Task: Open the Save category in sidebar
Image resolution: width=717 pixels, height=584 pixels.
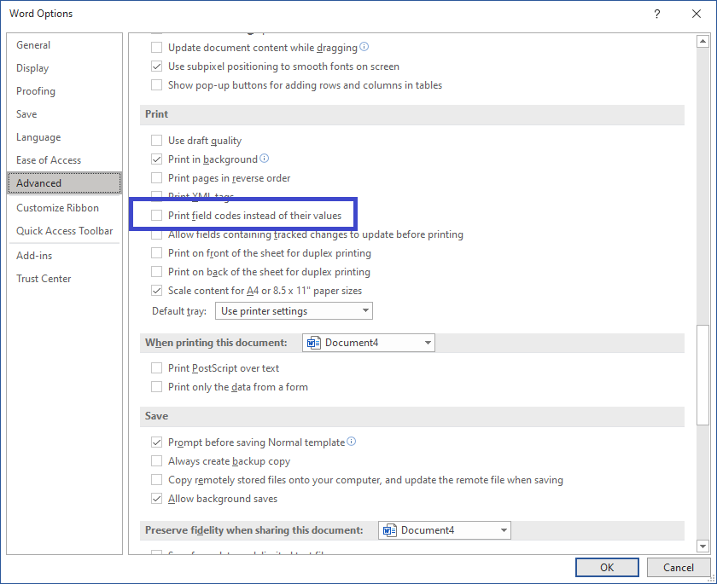Action: pos(65,114)
